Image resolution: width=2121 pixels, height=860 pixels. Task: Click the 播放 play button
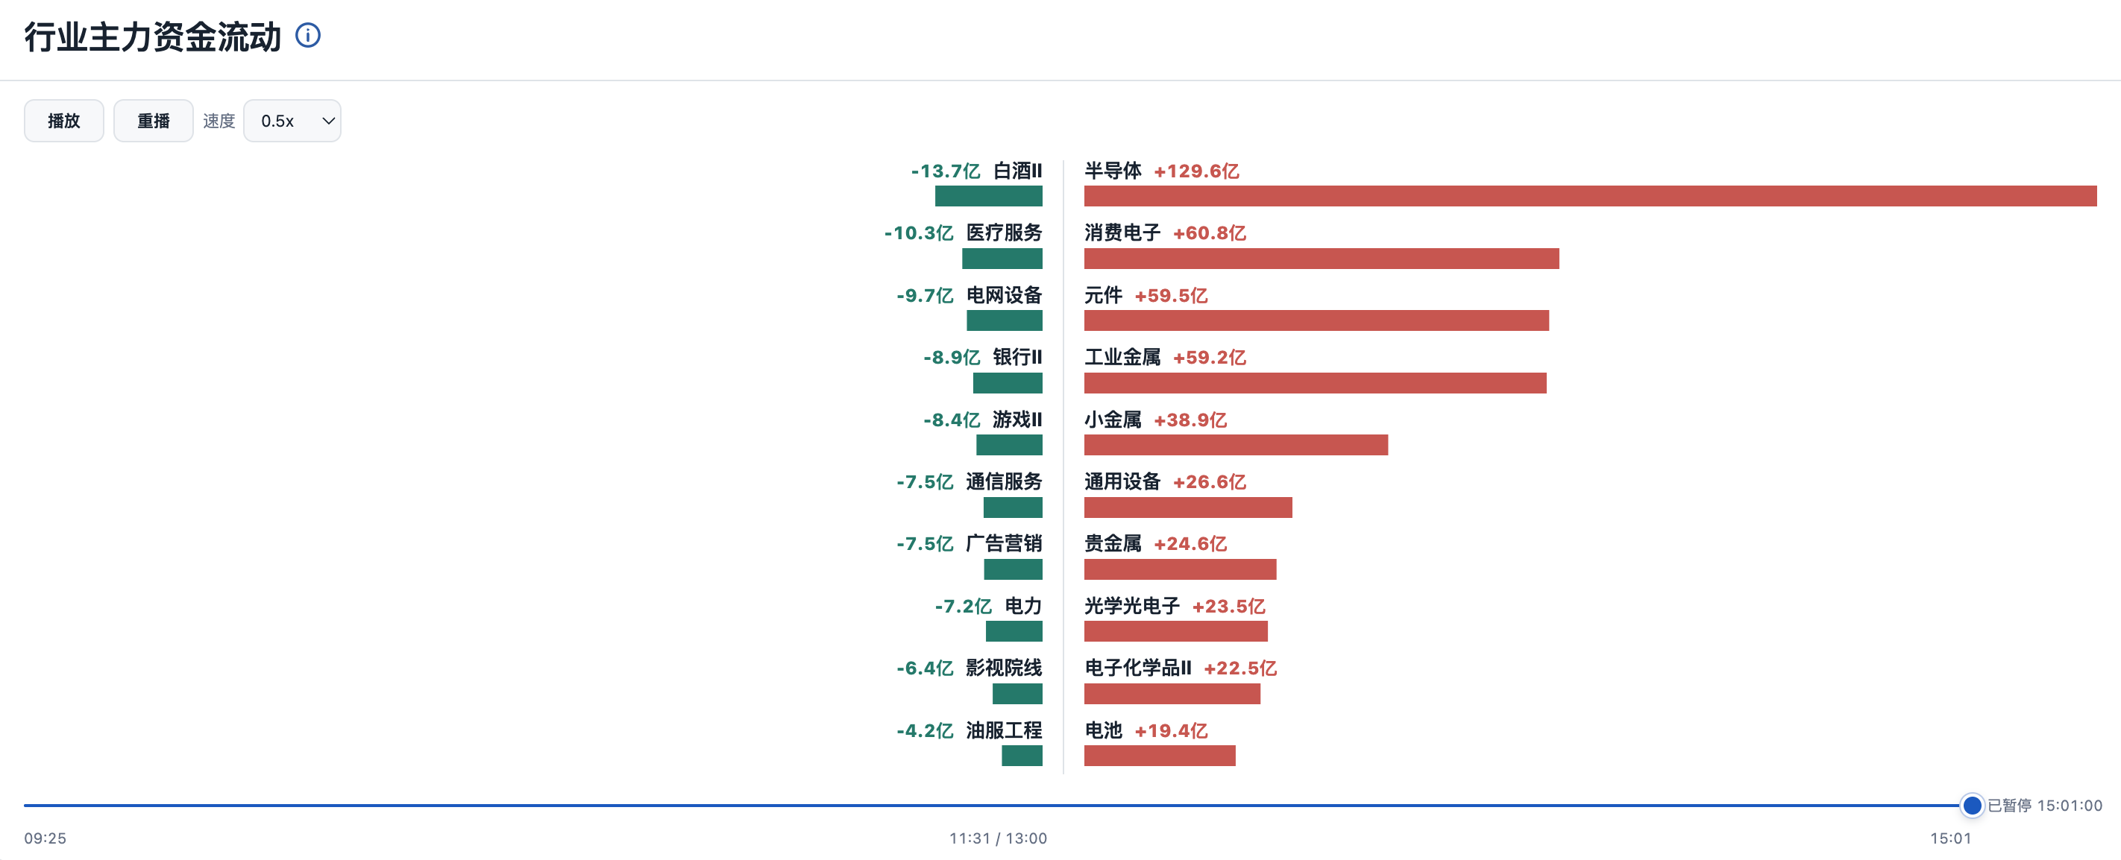(x=64, y=121)
